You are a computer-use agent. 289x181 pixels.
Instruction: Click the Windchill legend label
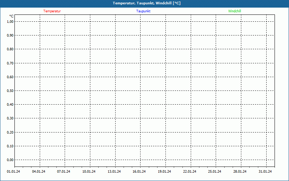[x=234, y=11]
